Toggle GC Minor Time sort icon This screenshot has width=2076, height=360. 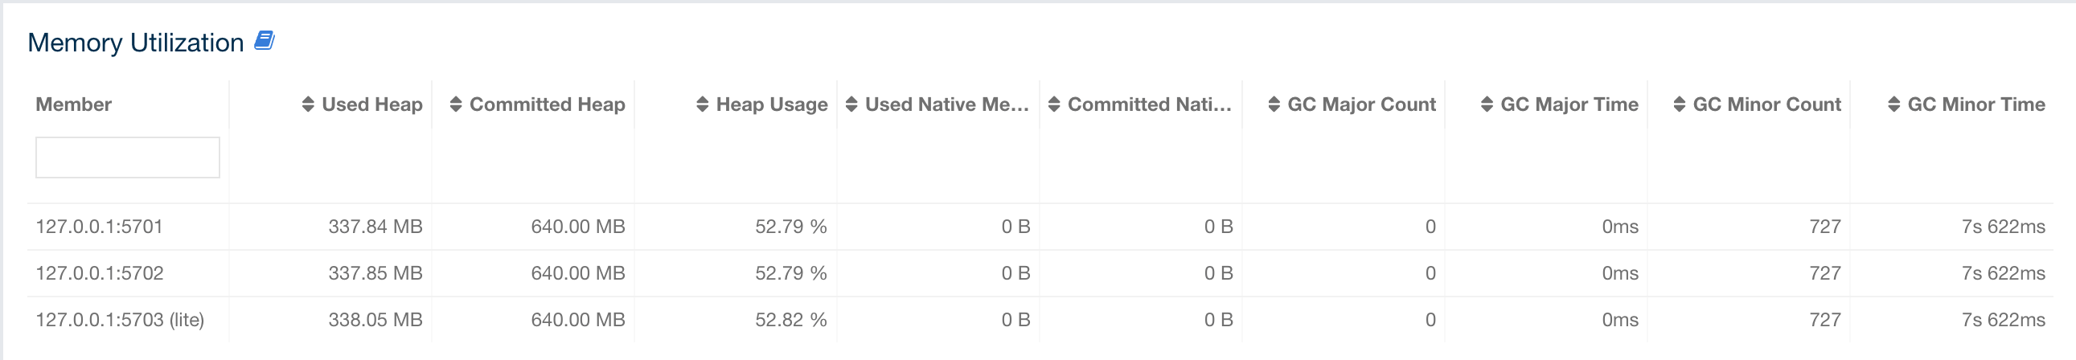click(1893, 104)
